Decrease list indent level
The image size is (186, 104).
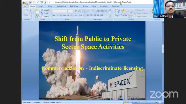(x=98, y=11)
